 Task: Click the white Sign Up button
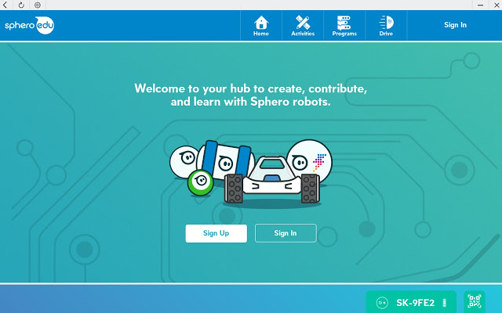point(216,233)
